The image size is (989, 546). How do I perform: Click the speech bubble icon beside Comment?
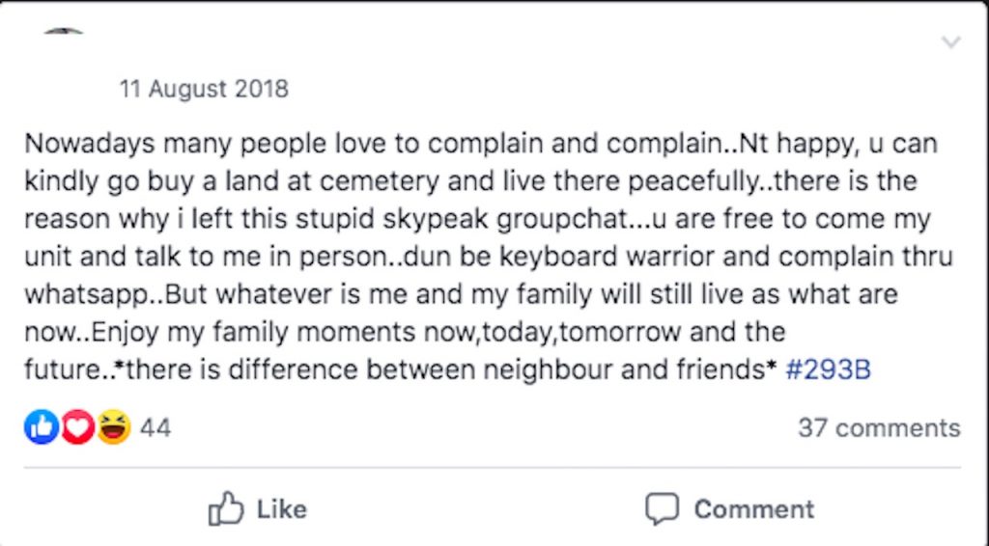coord(662,509)
